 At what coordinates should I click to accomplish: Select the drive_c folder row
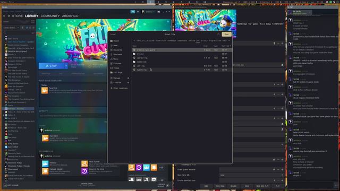click(182, 54)
